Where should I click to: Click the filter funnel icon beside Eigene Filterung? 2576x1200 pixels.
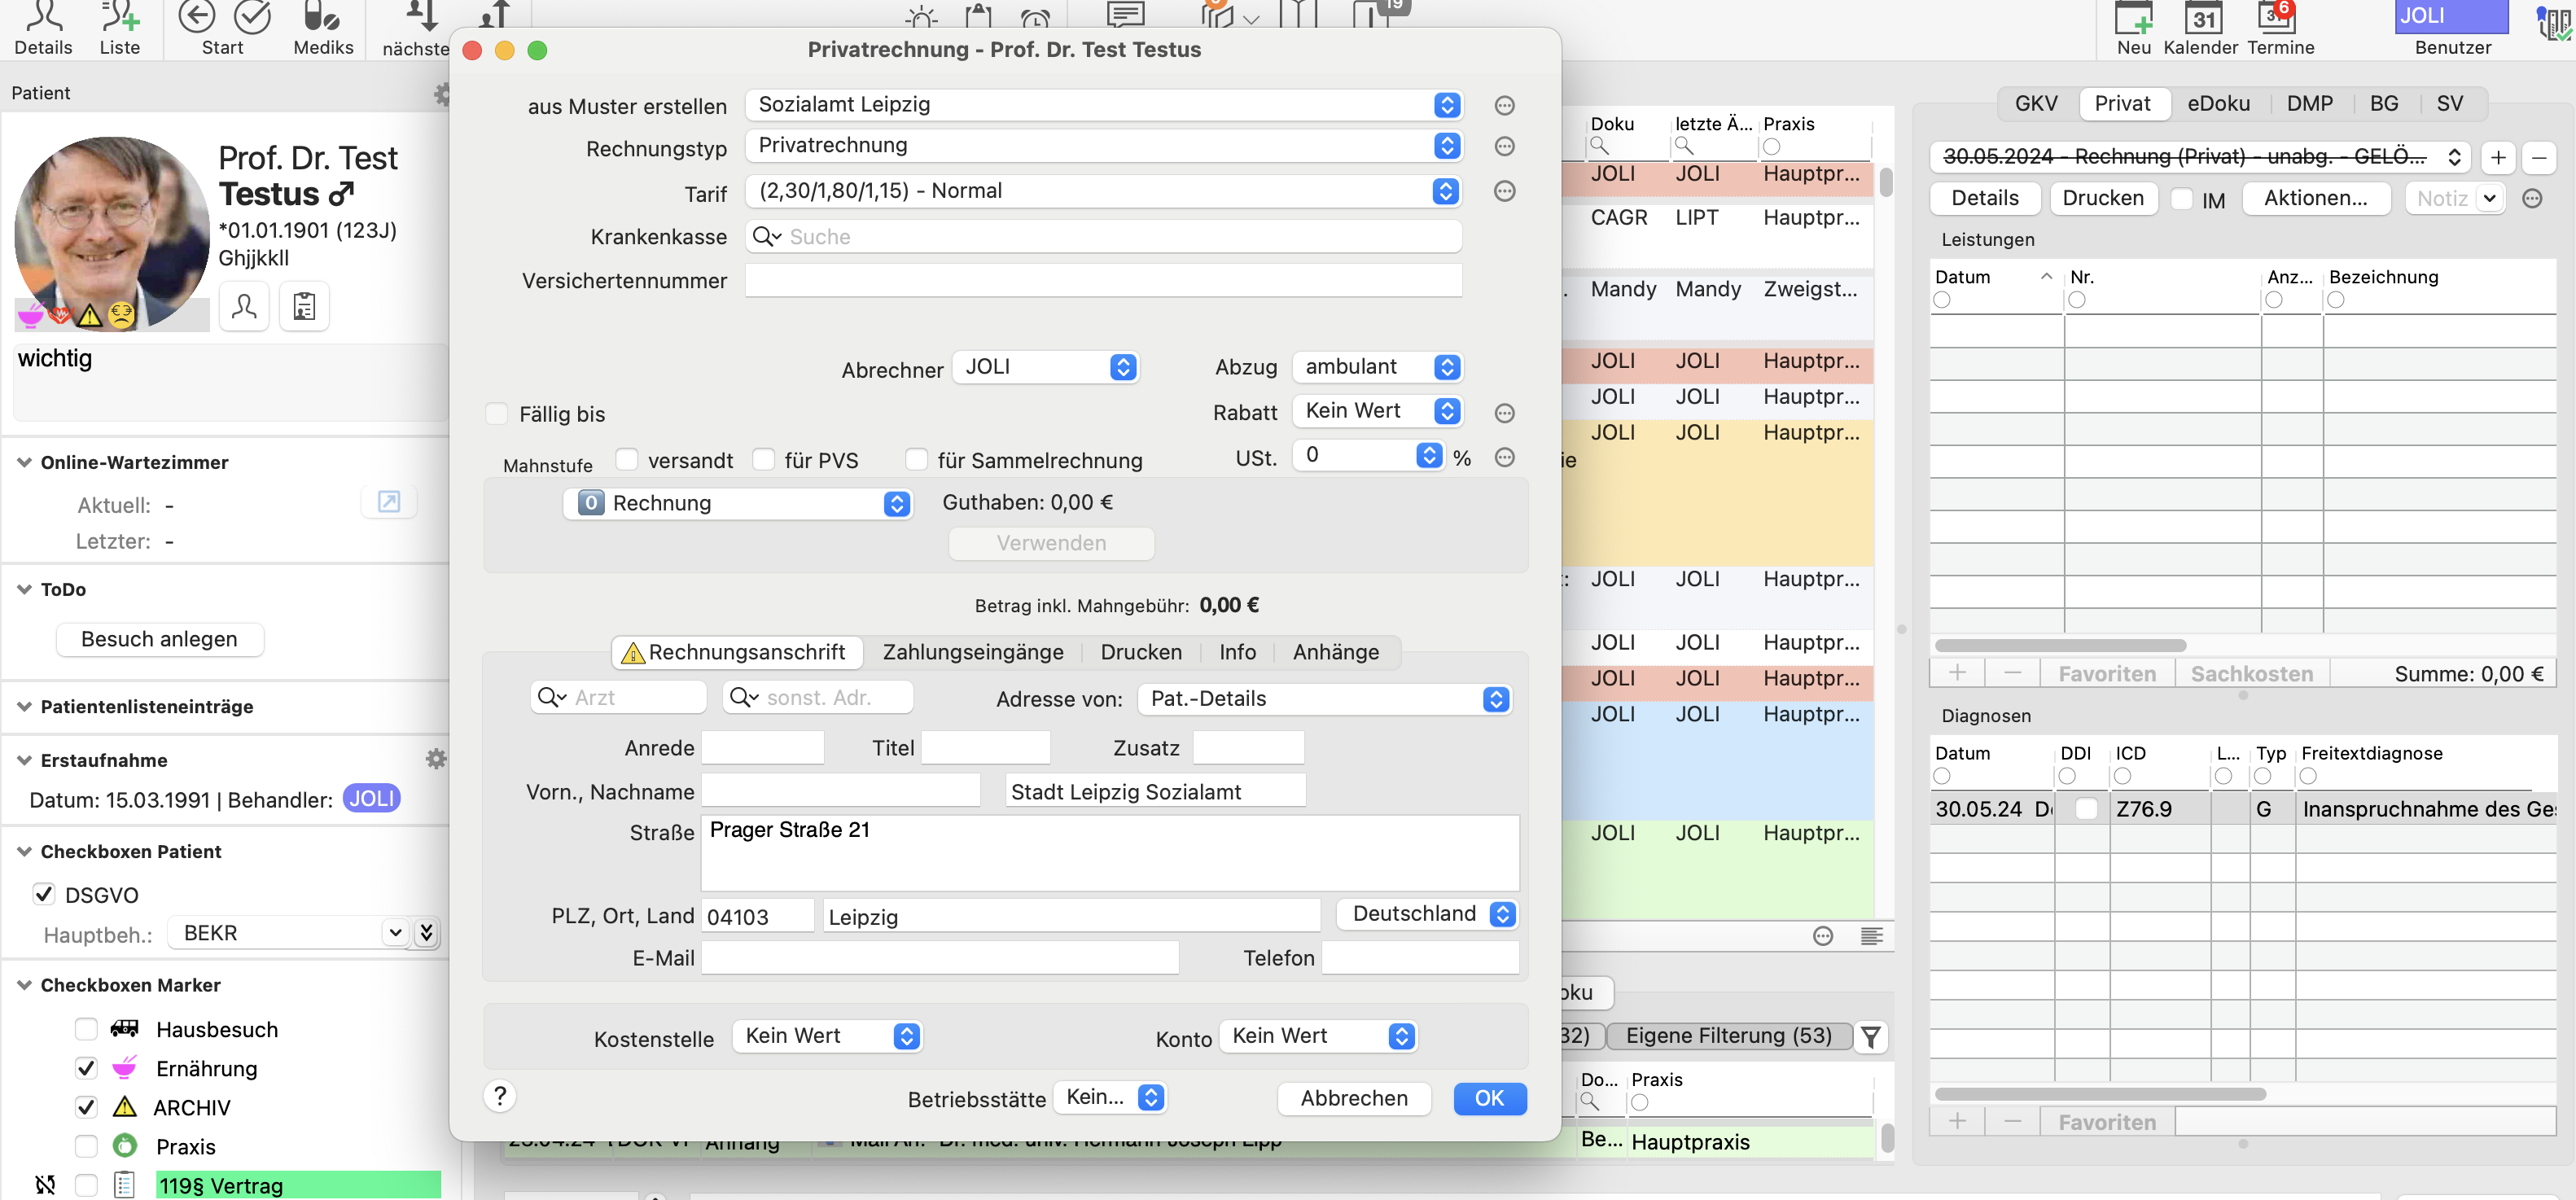click(x=1870, y=1037)
